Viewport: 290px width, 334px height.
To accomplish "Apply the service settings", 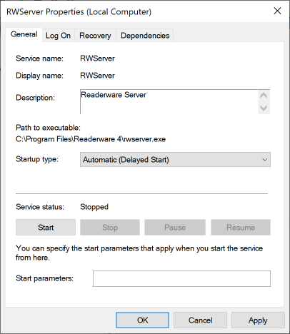I will pos(258,320).
